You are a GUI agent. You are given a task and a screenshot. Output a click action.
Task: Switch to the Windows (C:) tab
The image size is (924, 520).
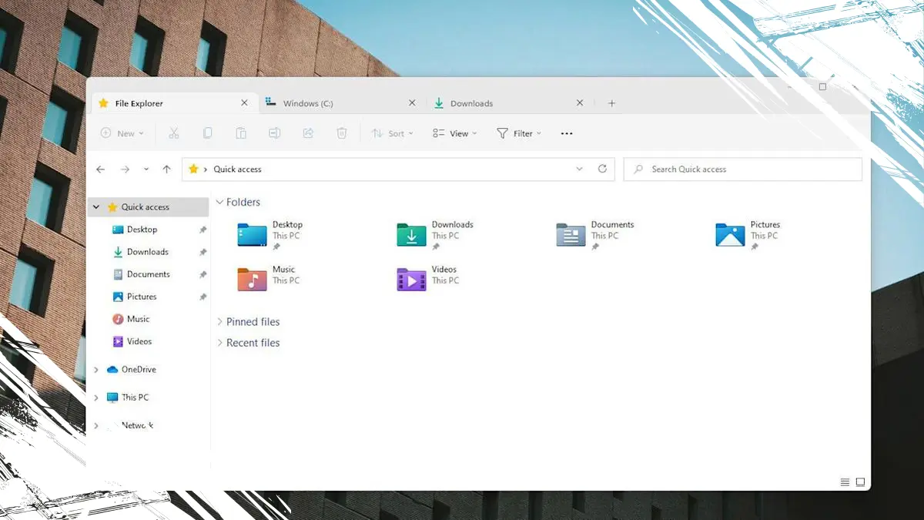tap(308, 102)
